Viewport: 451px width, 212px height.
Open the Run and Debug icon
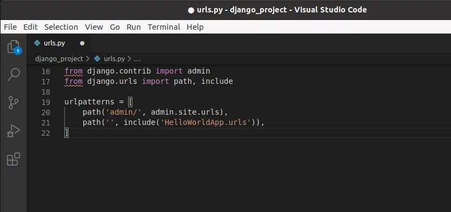tap(13, 130)
